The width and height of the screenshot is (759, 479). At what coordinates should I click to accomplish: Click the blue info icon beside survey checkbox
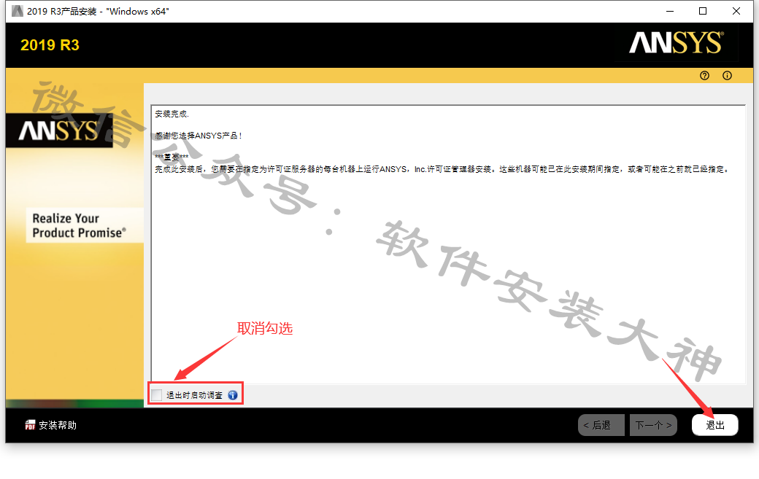click(233, 395)
